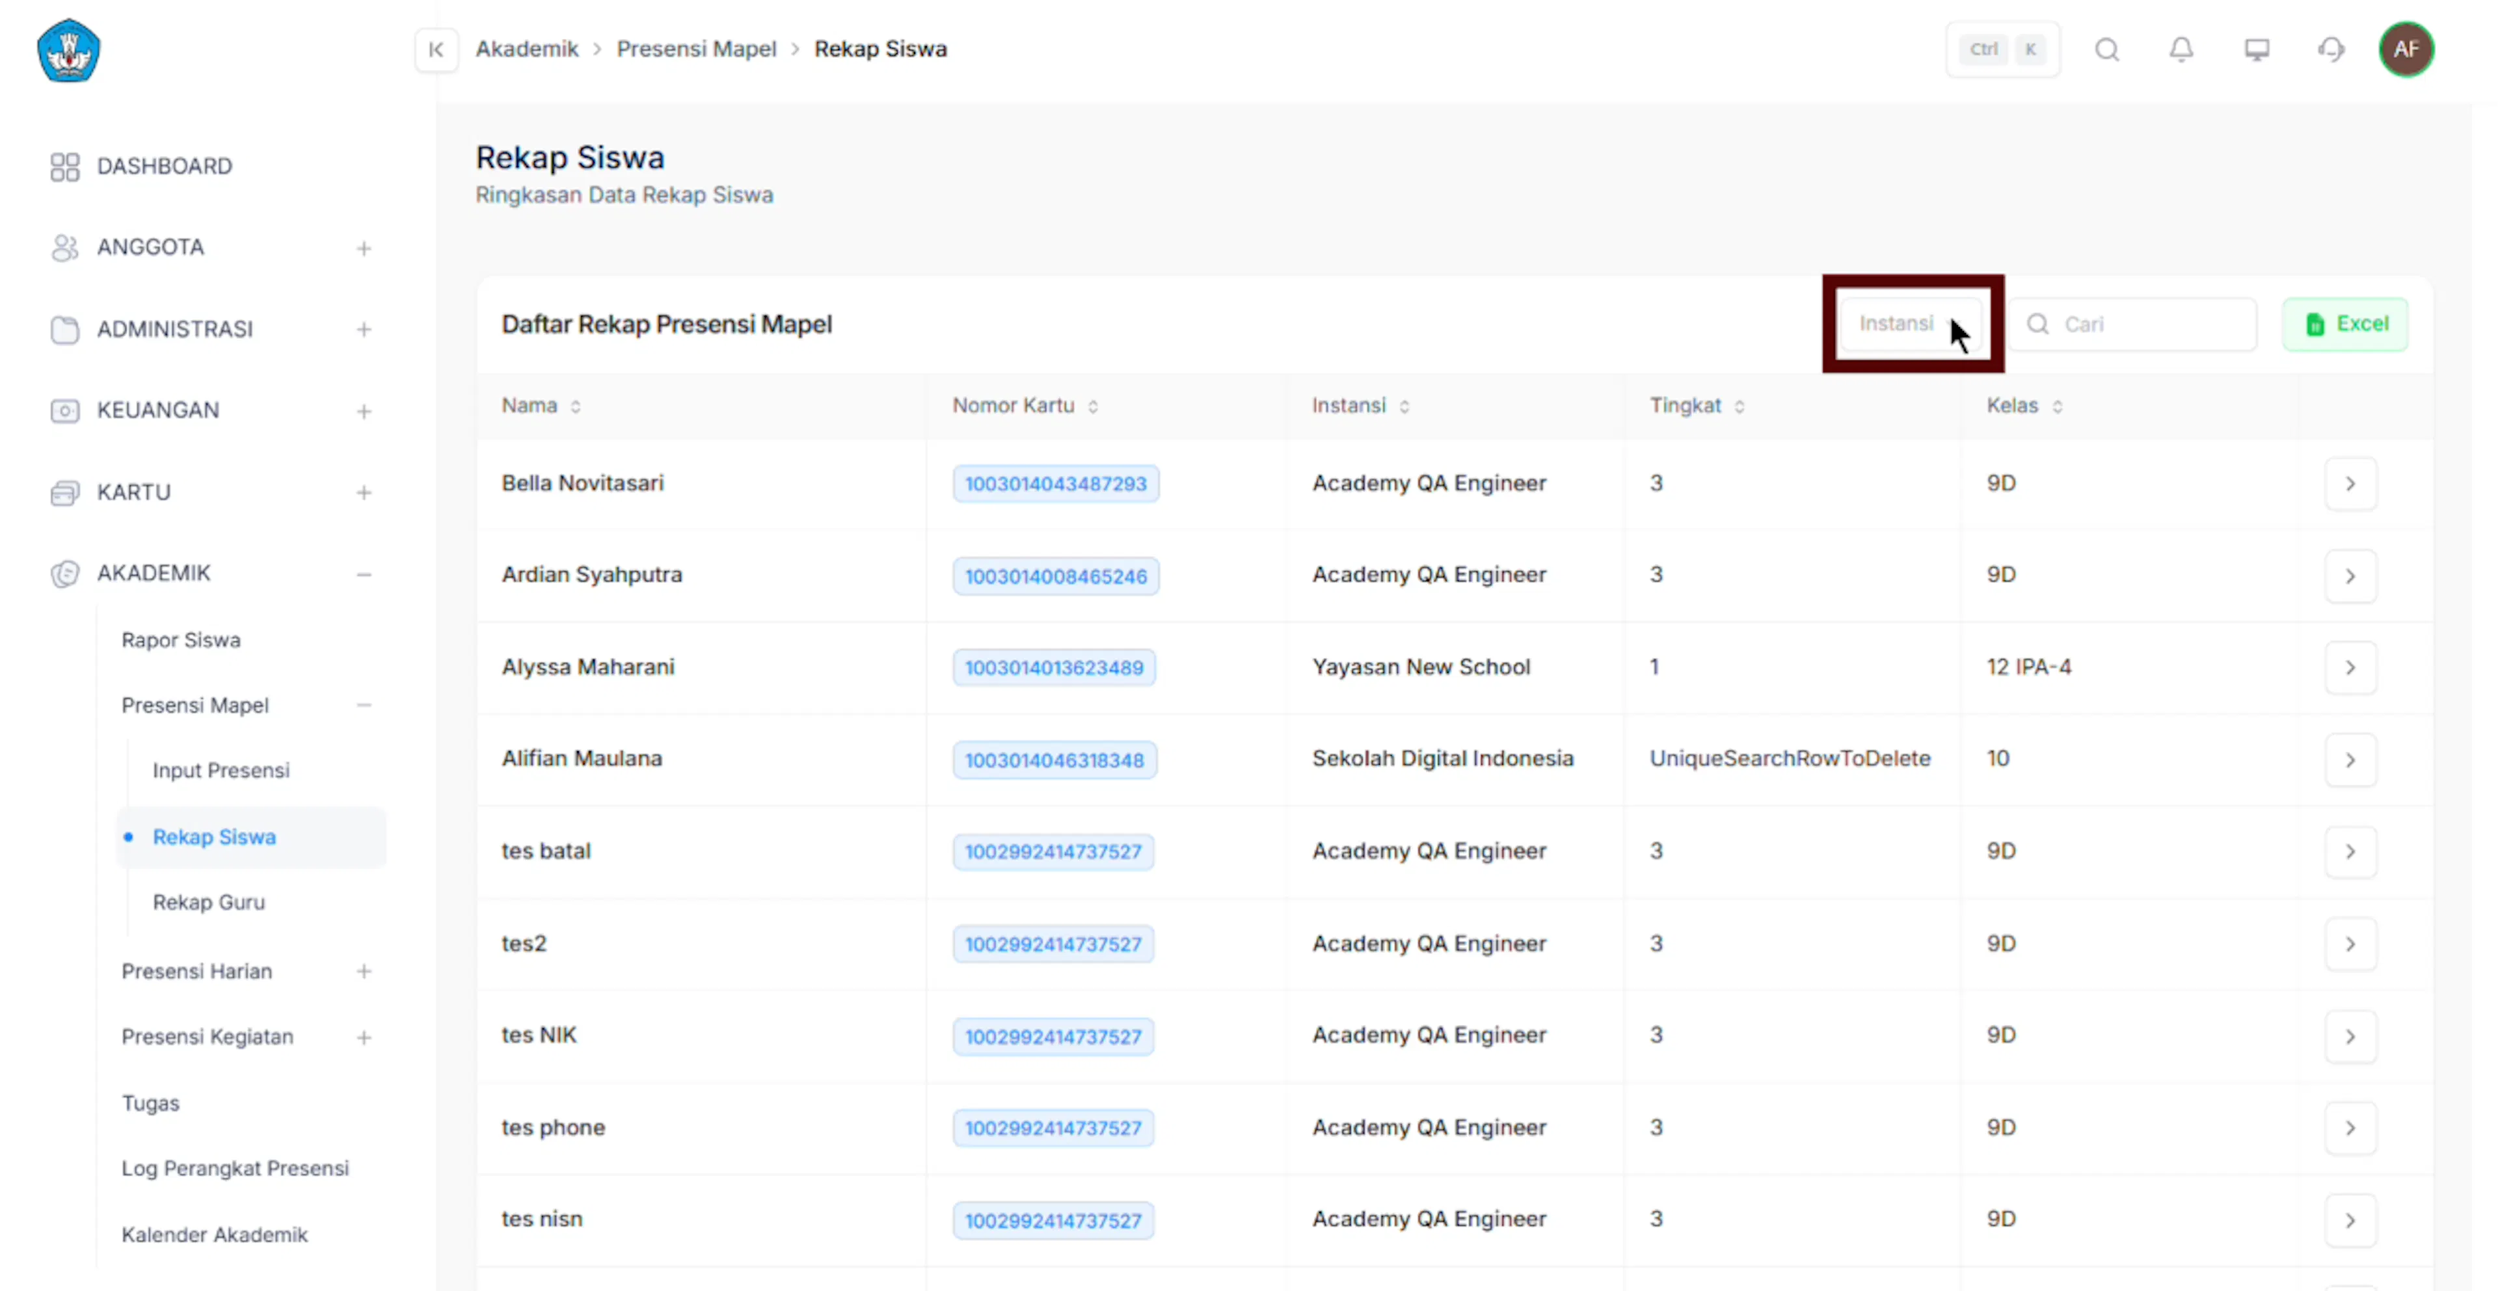Viewport: 2498px width, 1291px height.
Task: Open Input Presensi page
Action: point(221,771)
